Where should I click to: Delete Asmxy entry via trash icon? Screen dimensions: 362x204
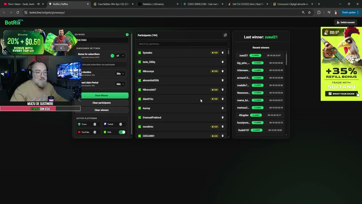click(x=223, y=108)
